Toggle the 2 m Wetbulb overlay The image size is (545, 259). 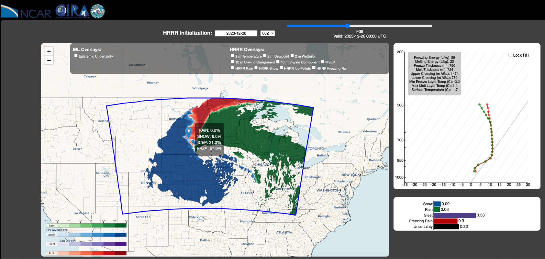click(292, 56)
